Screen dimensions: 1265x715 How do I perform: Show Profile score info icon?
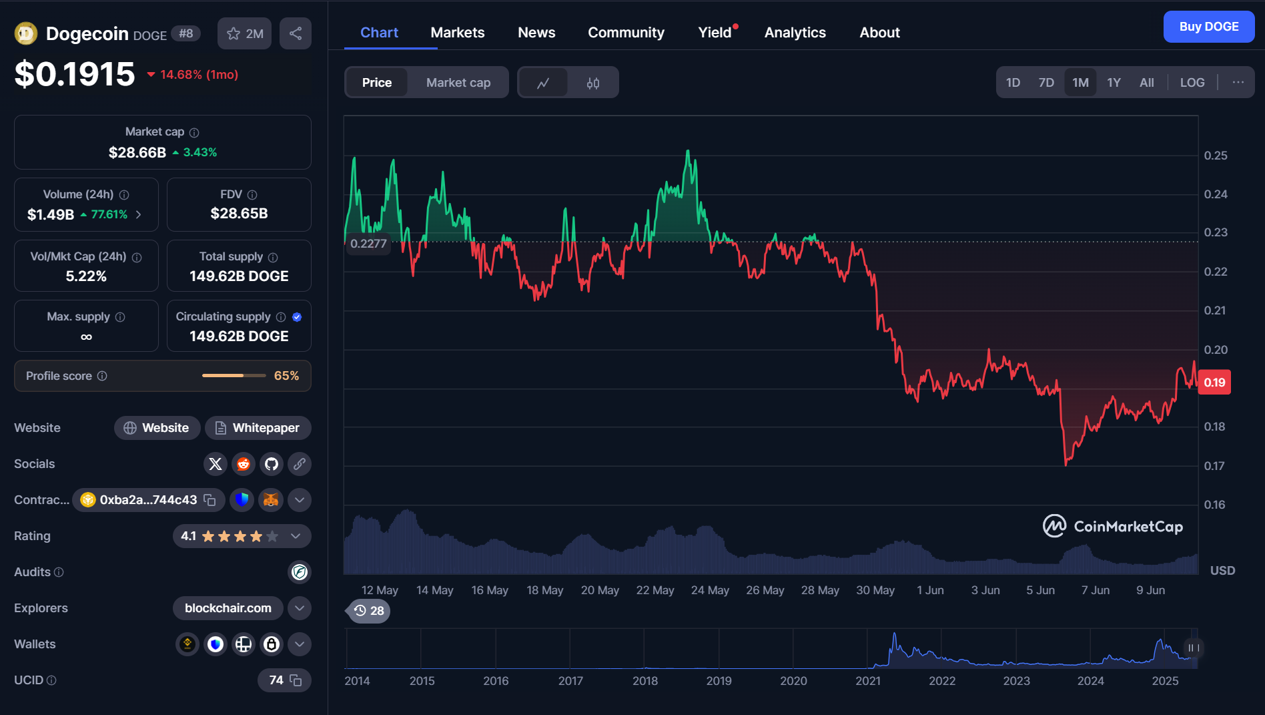pyautogui.click(x=102, y=376)
